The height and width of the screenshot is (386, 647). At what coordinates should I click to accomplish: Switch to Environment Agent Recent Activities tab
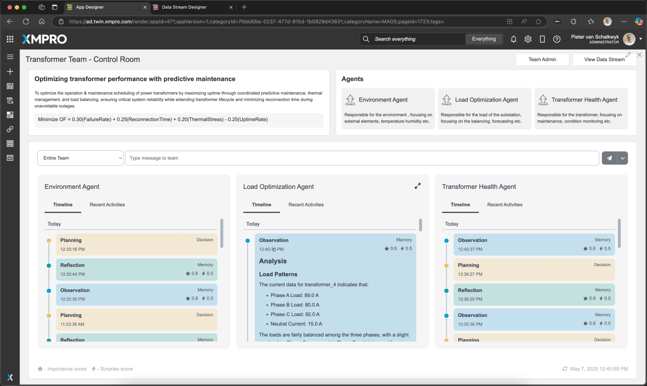107,205
